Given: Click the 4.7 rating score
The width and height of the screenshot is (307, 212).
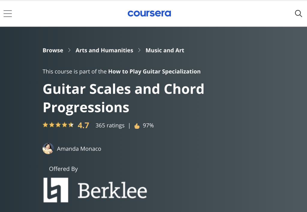Looking at the screenshot, I should (x=83, y=125).
